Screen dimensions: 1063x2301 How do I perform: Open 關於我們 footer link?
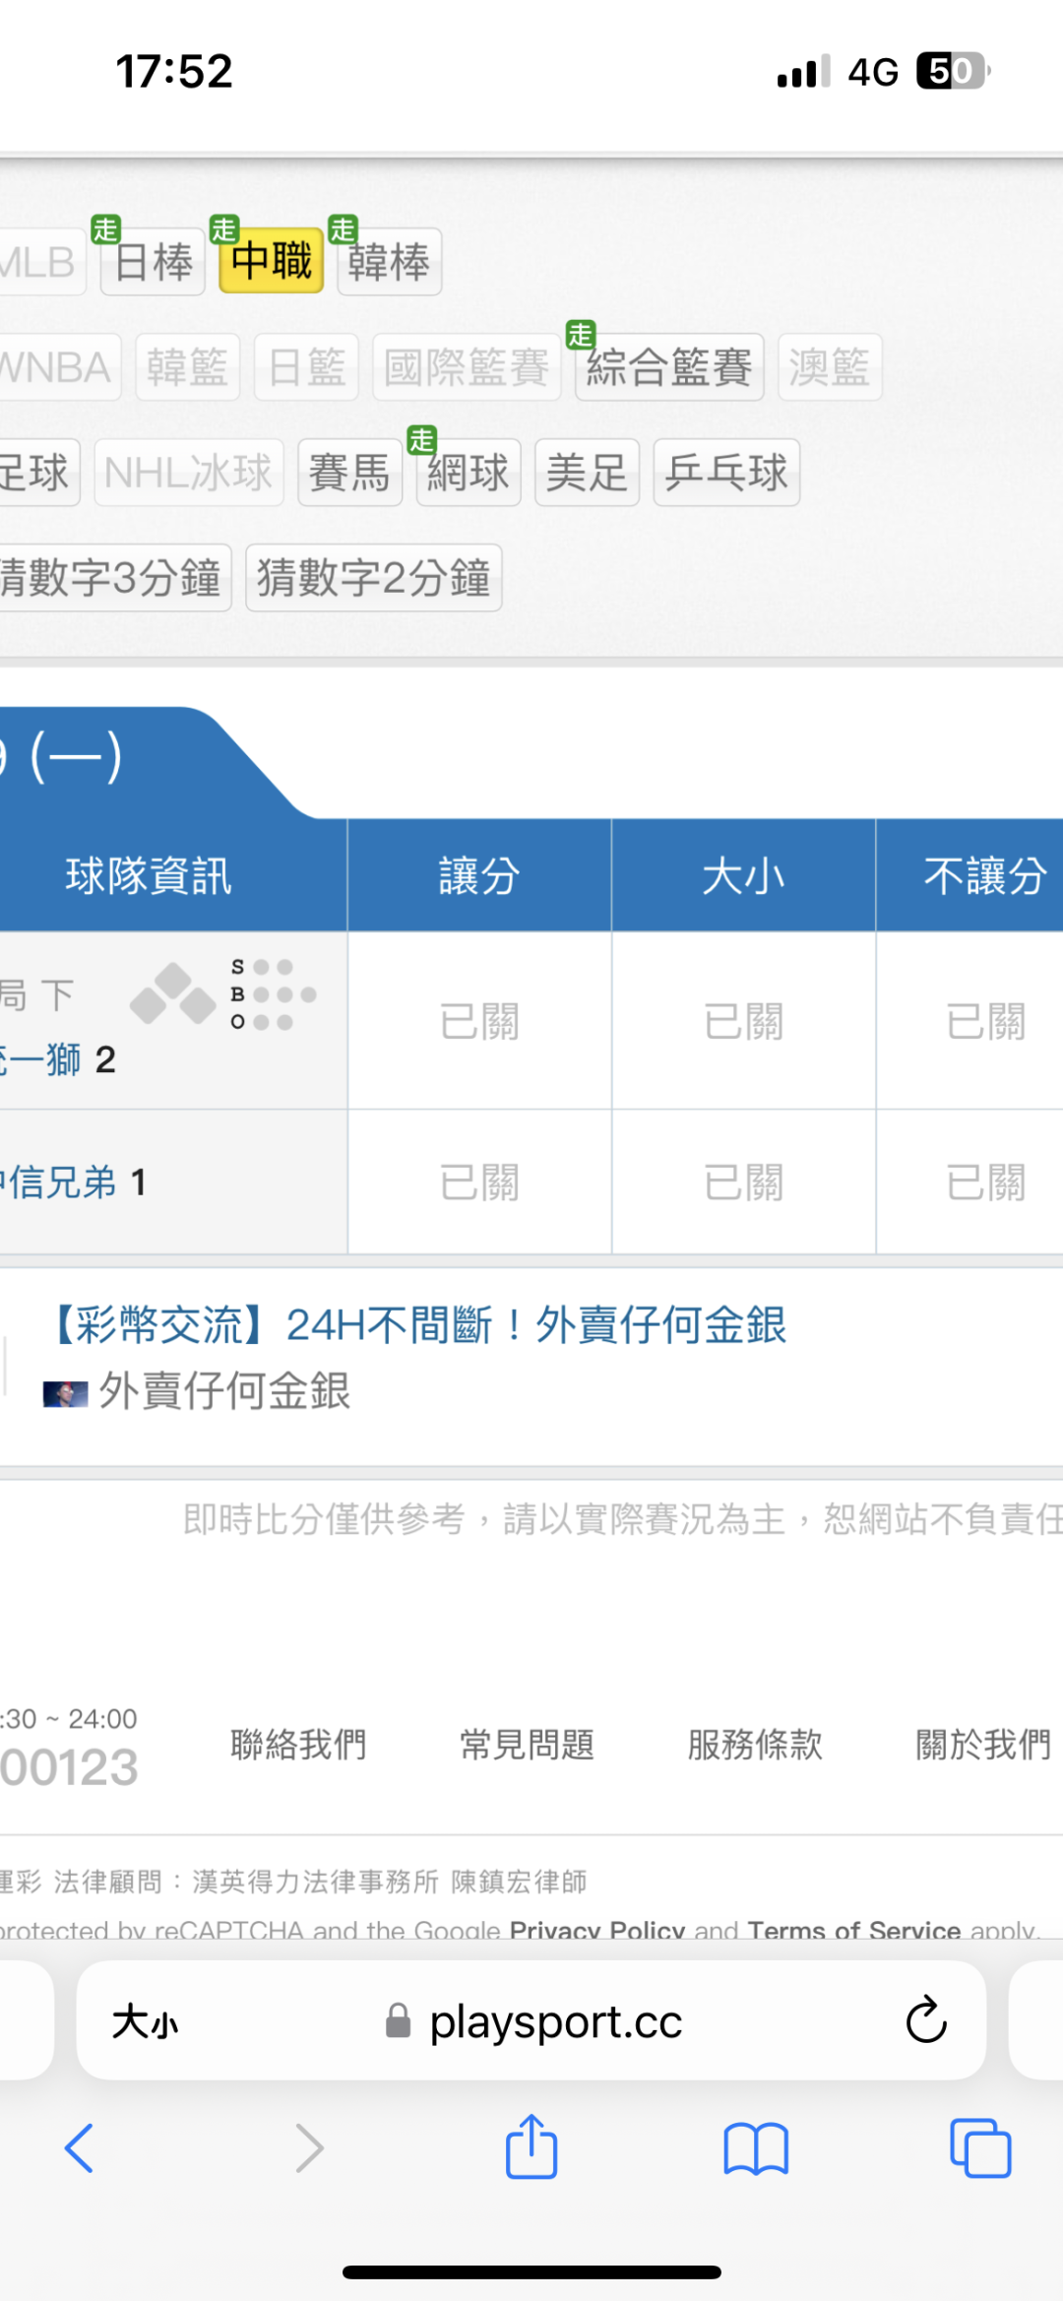pos(983,1745)
